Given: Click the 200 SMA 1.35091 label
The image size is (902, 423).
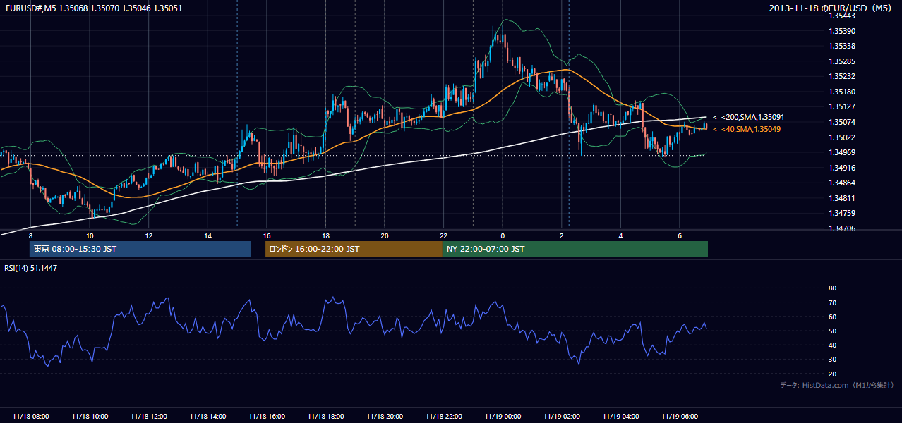Looking at the screenshot, I should pyautogui.click(x=748, y=117).
